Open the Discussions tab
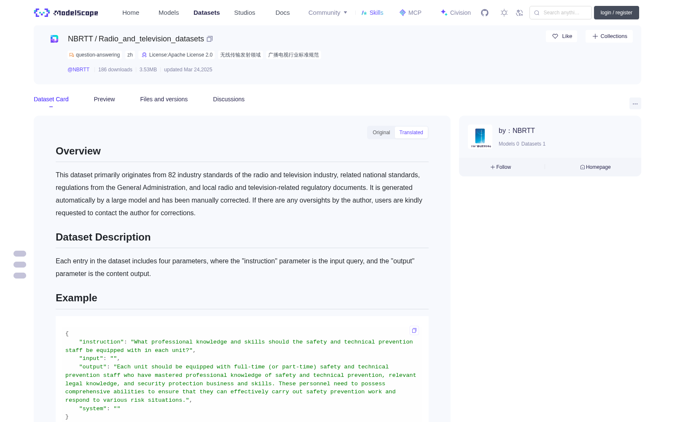 [x=229, y=99]
